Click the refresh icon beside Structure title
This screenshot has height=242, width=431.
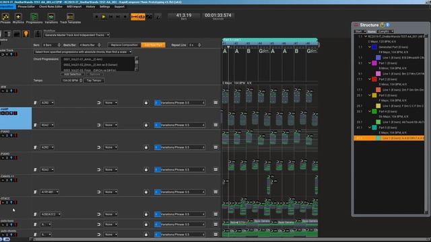(x=382, y=25)
